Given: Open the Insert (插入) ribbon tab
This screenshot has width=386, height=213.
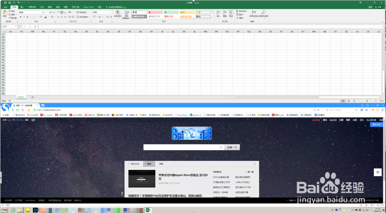Looking at the screenshot, I should tap(22, 7).
